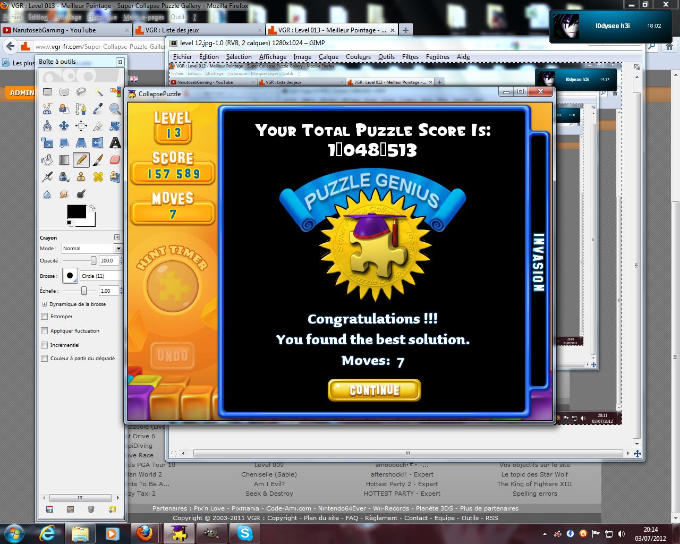Enable the Estomper checkbox
This screenshot has width=680, height=544.
coord(45,317)
